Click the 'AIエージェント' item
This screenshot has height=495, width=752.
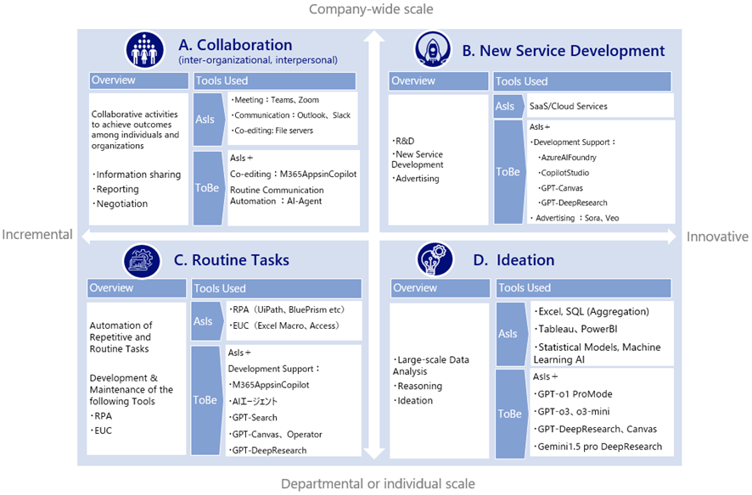253,402
